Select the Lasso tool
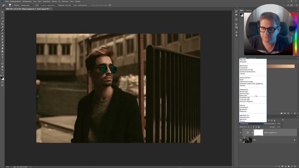 (2, 18)
